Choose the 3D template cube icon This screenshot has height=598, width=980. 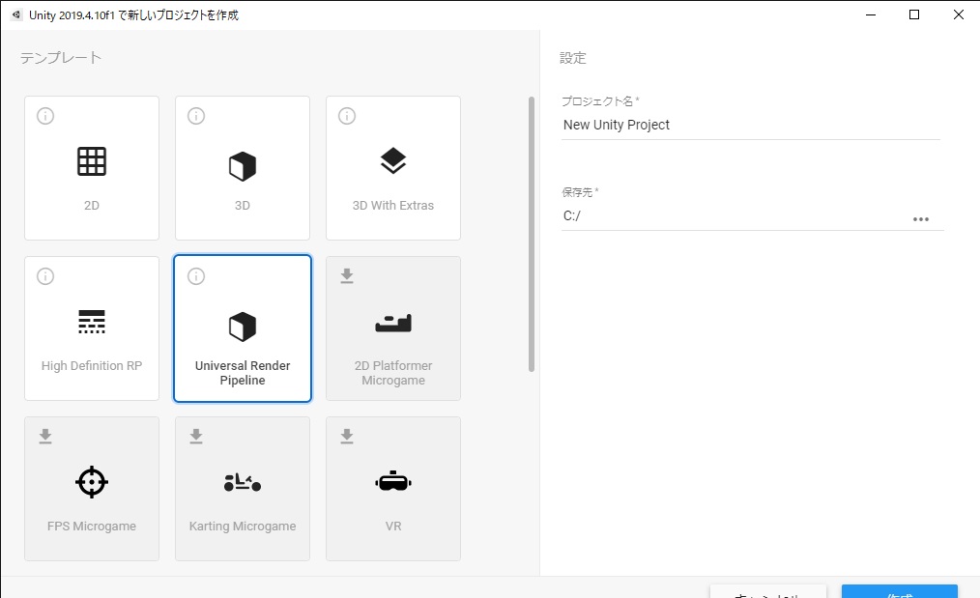click(x=243, y=167)
